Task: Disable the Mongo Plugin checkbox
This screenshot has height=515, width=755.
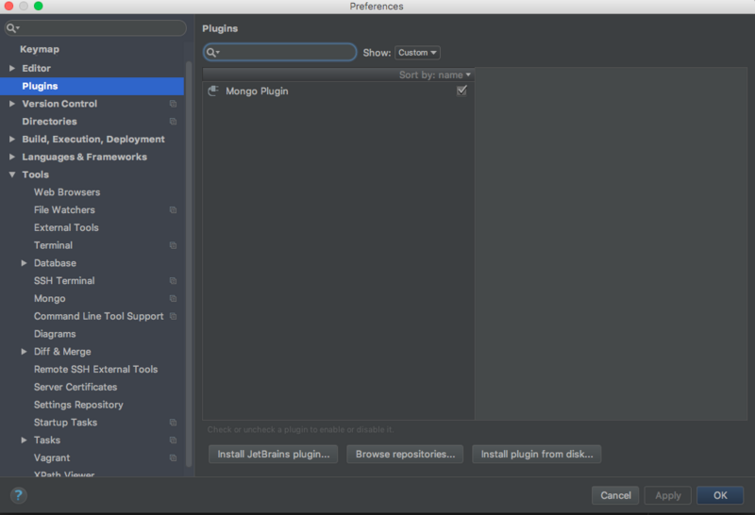Action: coord(461,91)
